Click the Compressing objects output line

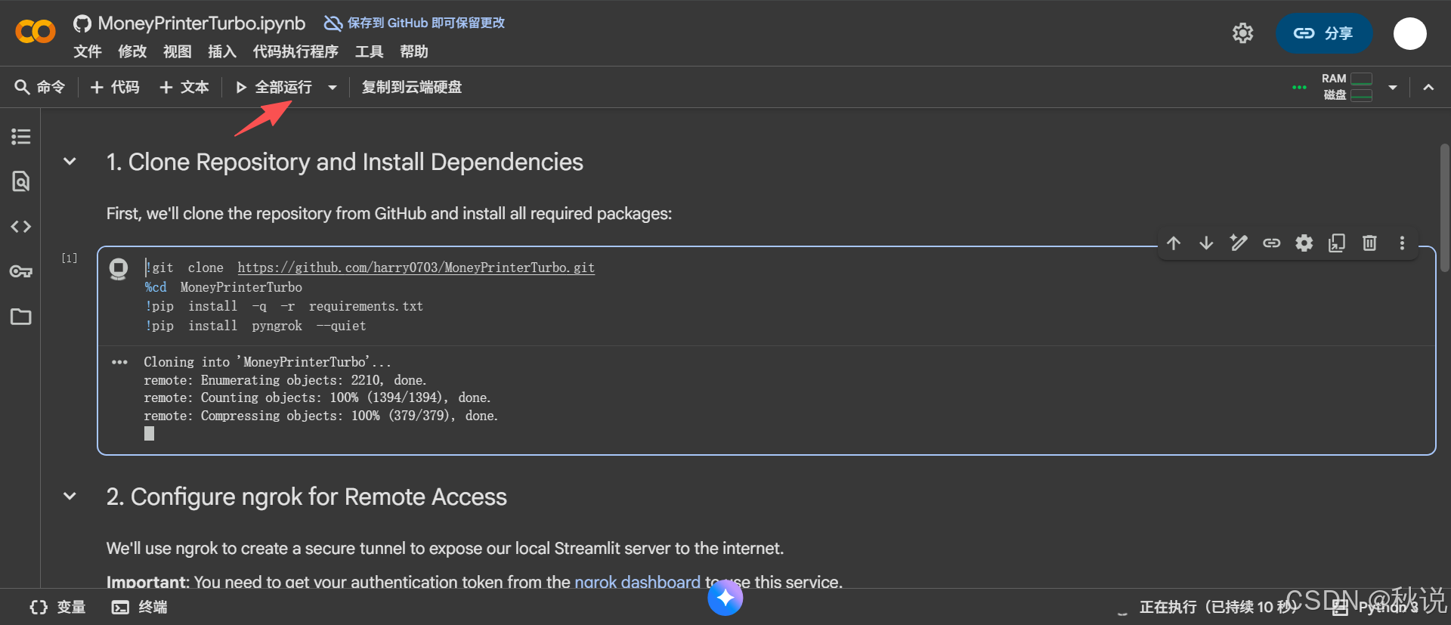click(x=321, y=416)
